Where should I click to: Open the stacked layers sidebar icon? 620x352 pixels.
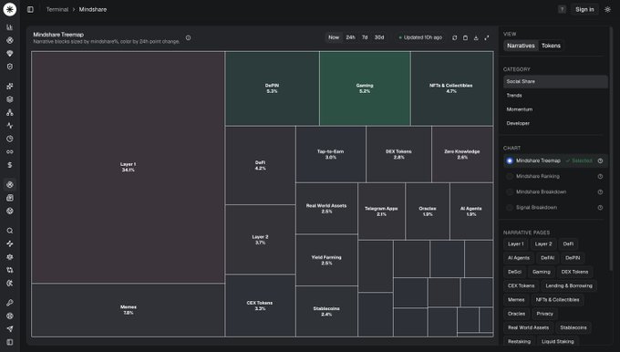(10, 99)
